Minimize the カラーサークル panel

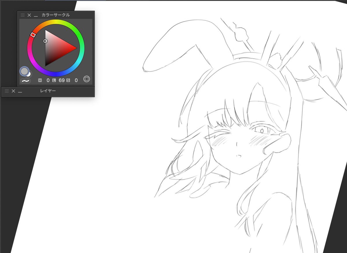tap(36, 16)
